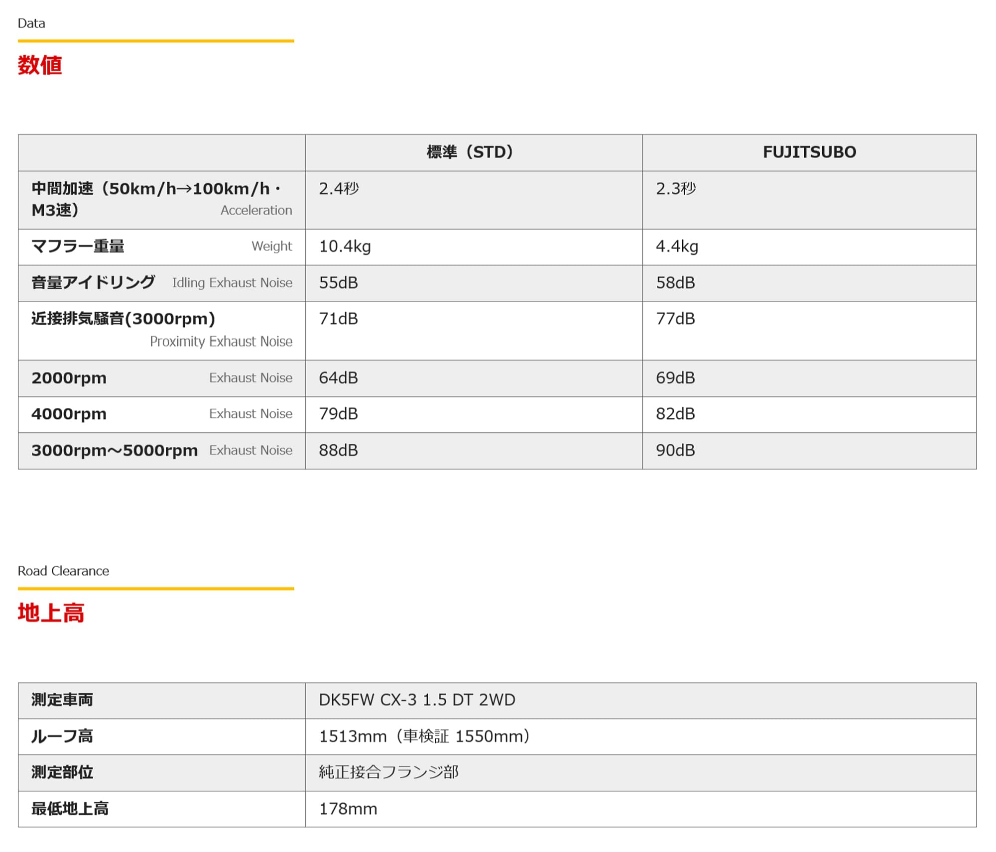Image resolution: width=996 pixels, height=852 pixels.
Task: Select the FUJITSUBO column header
Action: pyautogui.click(x=809, y=152)
